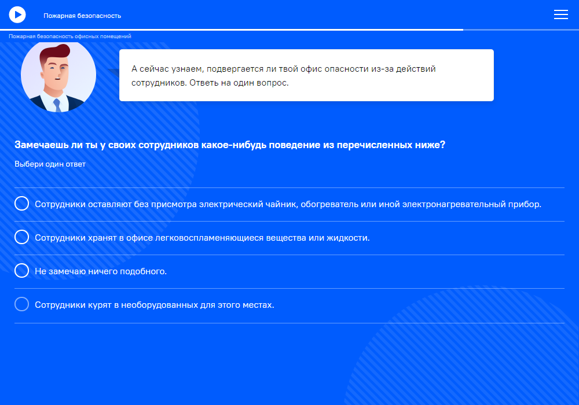
Task: Click 'Пожарная безопасность офисных помещений' subtitle
Action: click(70, 36)
